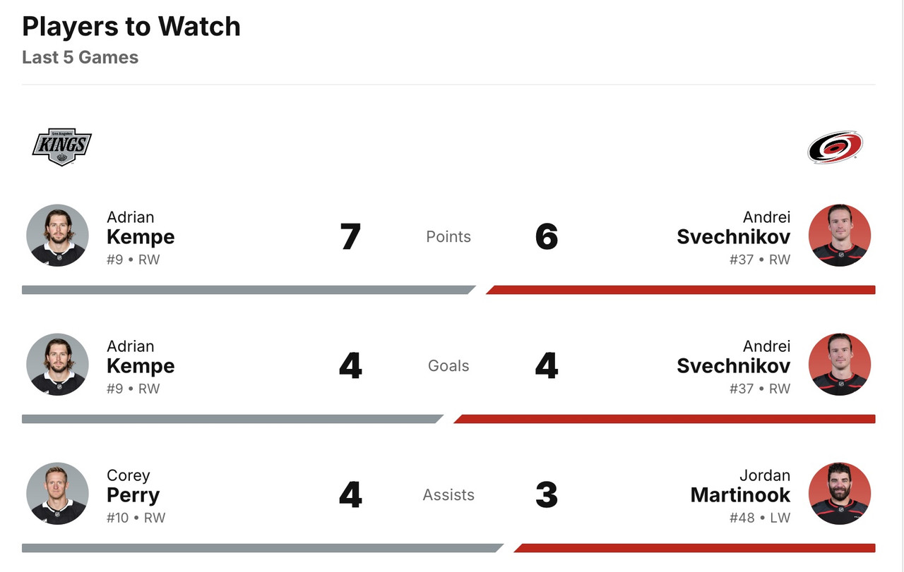Visit Jordan Martinook's player name link
Screen dimensions: 904x572
[740, 487]
